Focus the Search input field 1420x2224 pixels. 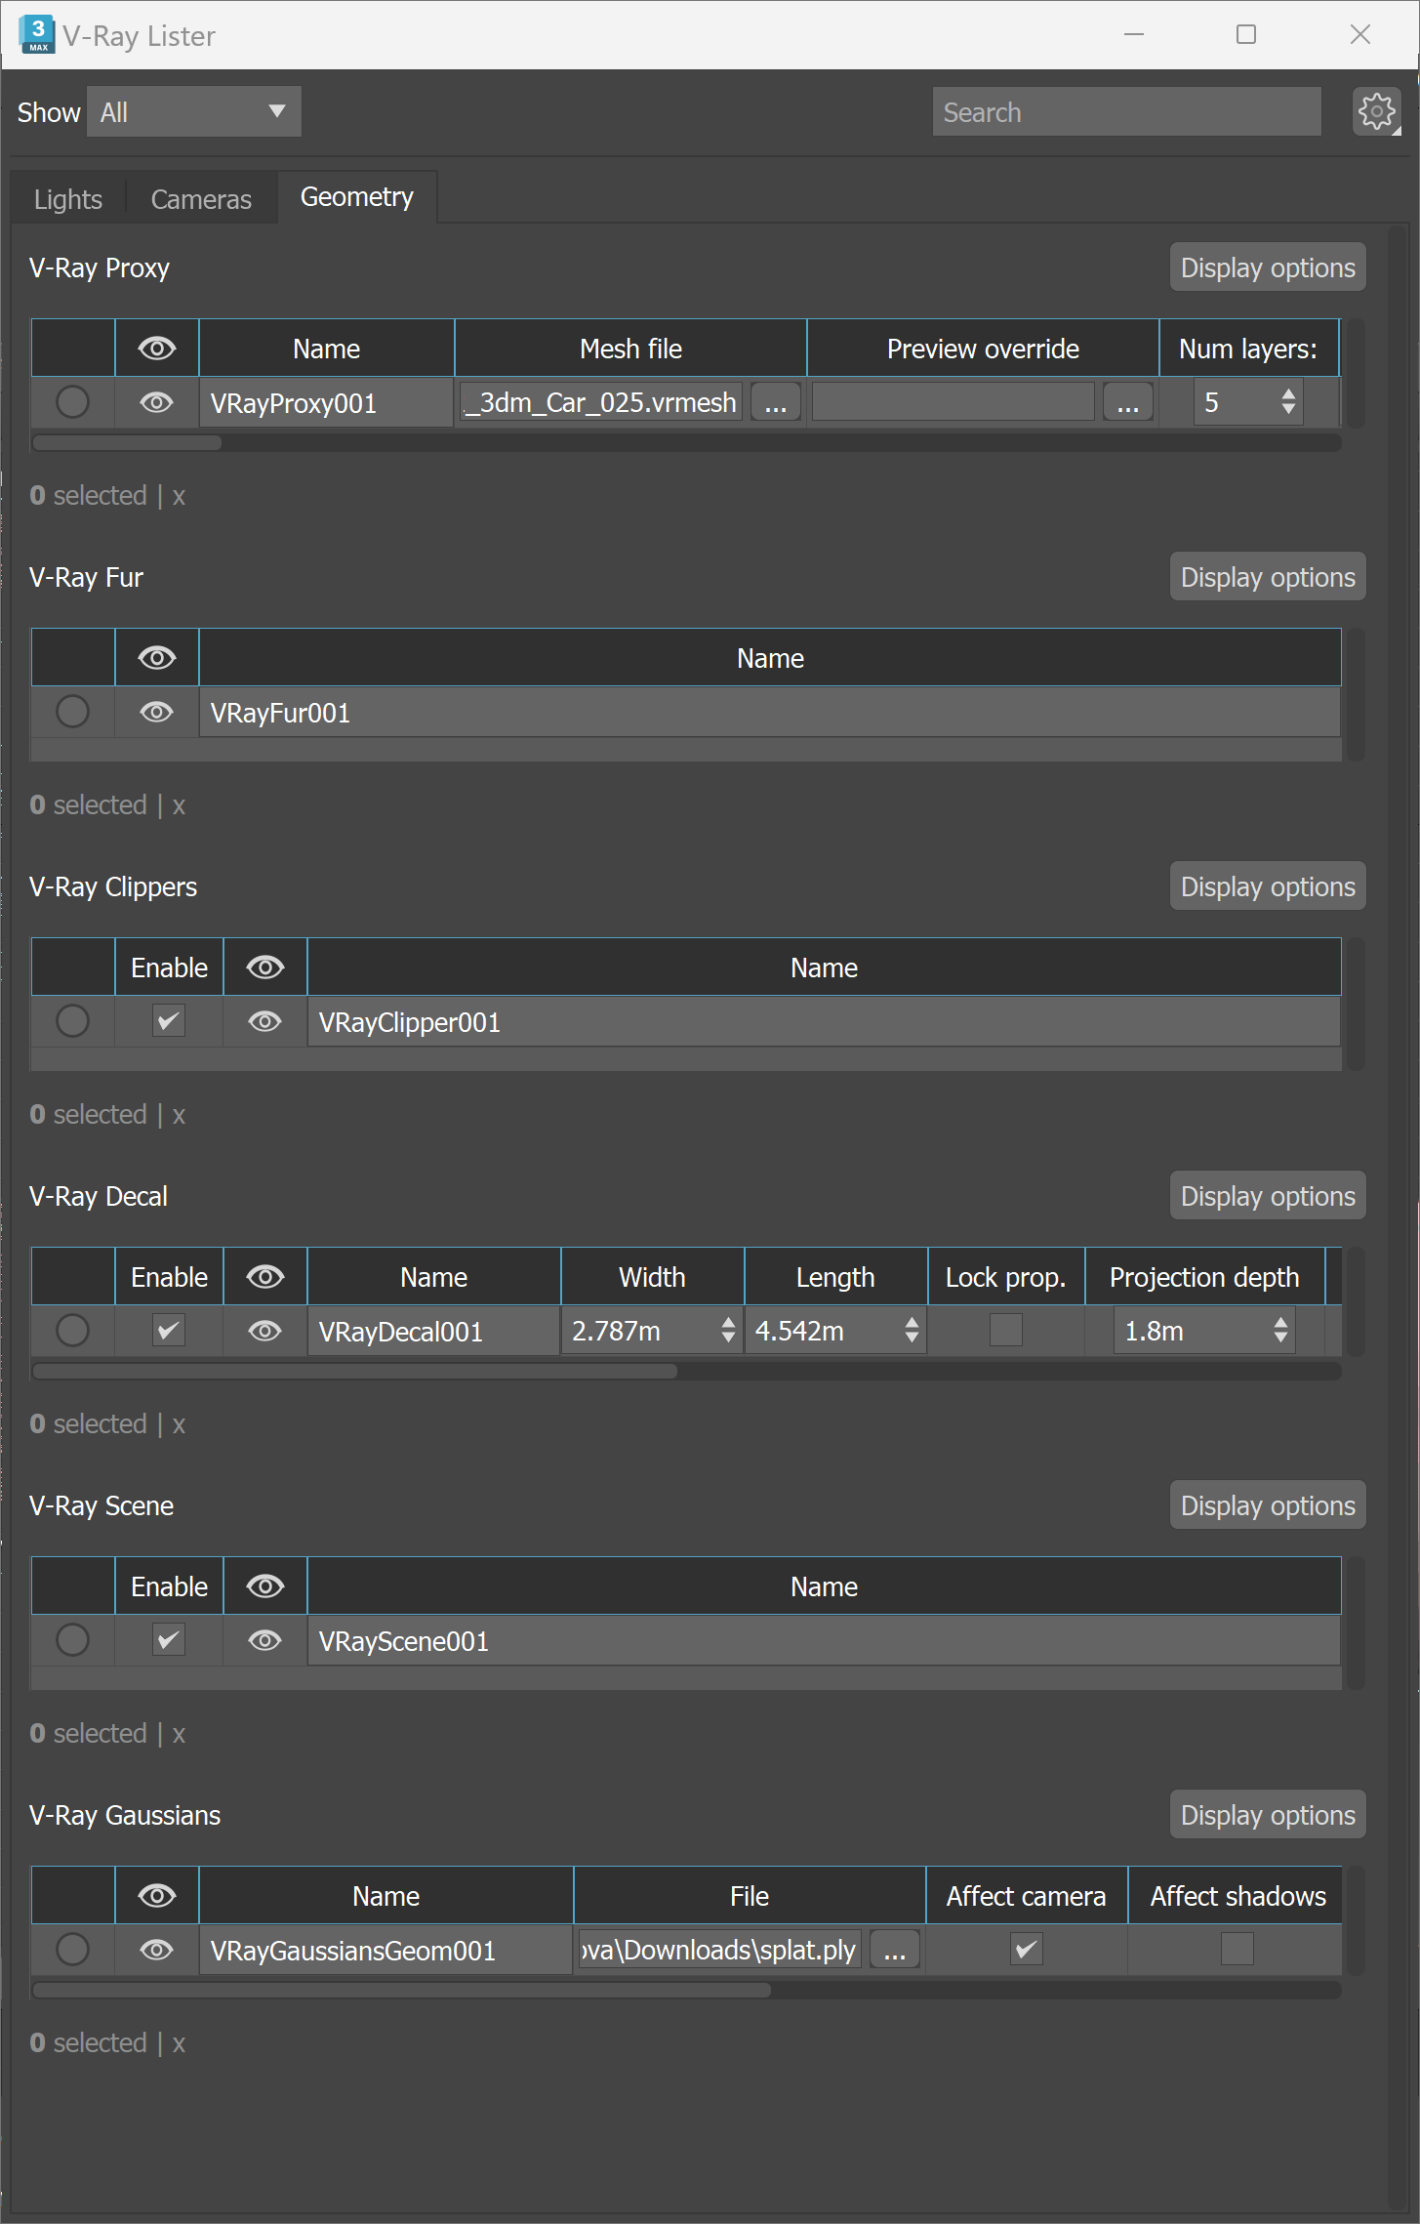point(1127,112)
